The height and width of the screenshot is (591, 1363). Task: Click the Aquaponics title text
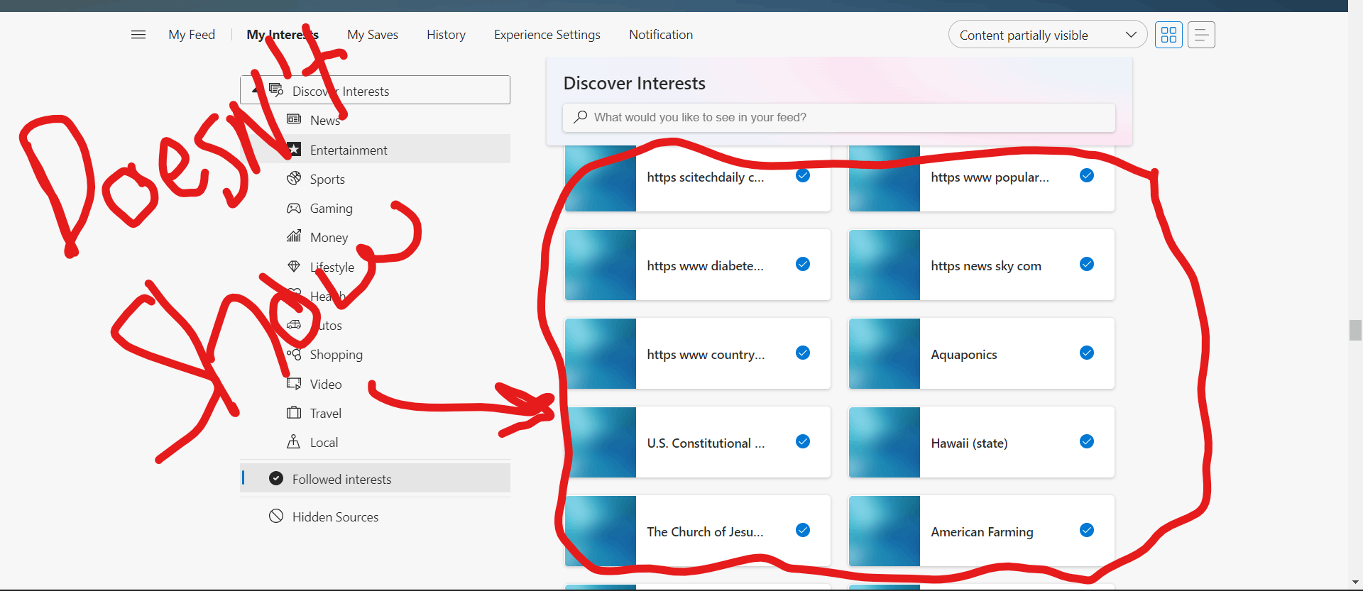pos(964,354)
